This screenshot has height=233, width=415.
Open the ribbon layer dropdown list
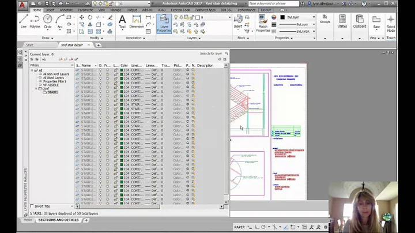[x=229, y=17]
